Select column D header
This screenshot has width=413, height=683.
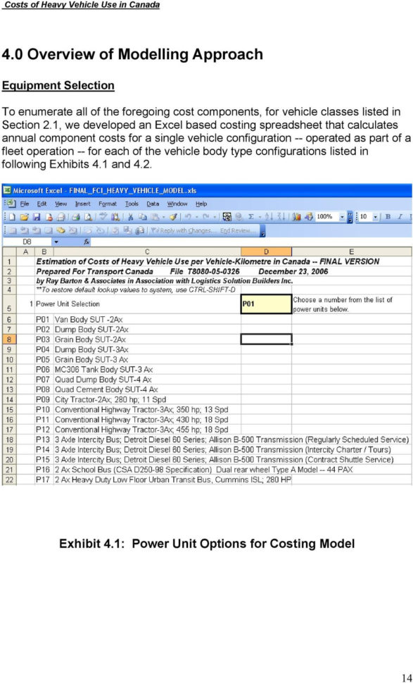(x=266, y=252)
